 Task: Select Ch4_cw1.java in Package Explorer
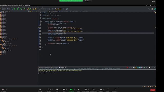click(x=8, y=43)
